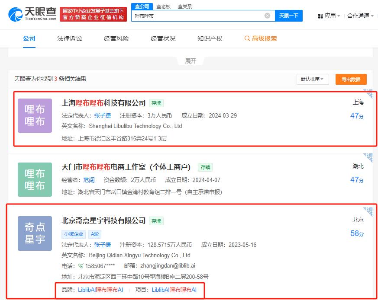Screen dimensions: 378x300
Task: Select the 查关系 search mode tab
Action: (x=184, y=6)
